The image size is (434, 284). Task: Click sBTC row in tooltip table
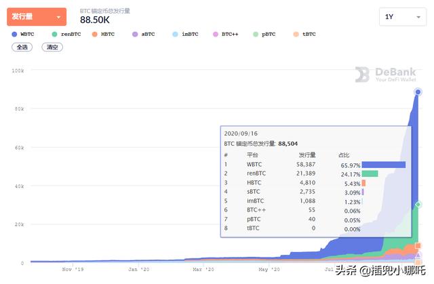coord(315,192)
